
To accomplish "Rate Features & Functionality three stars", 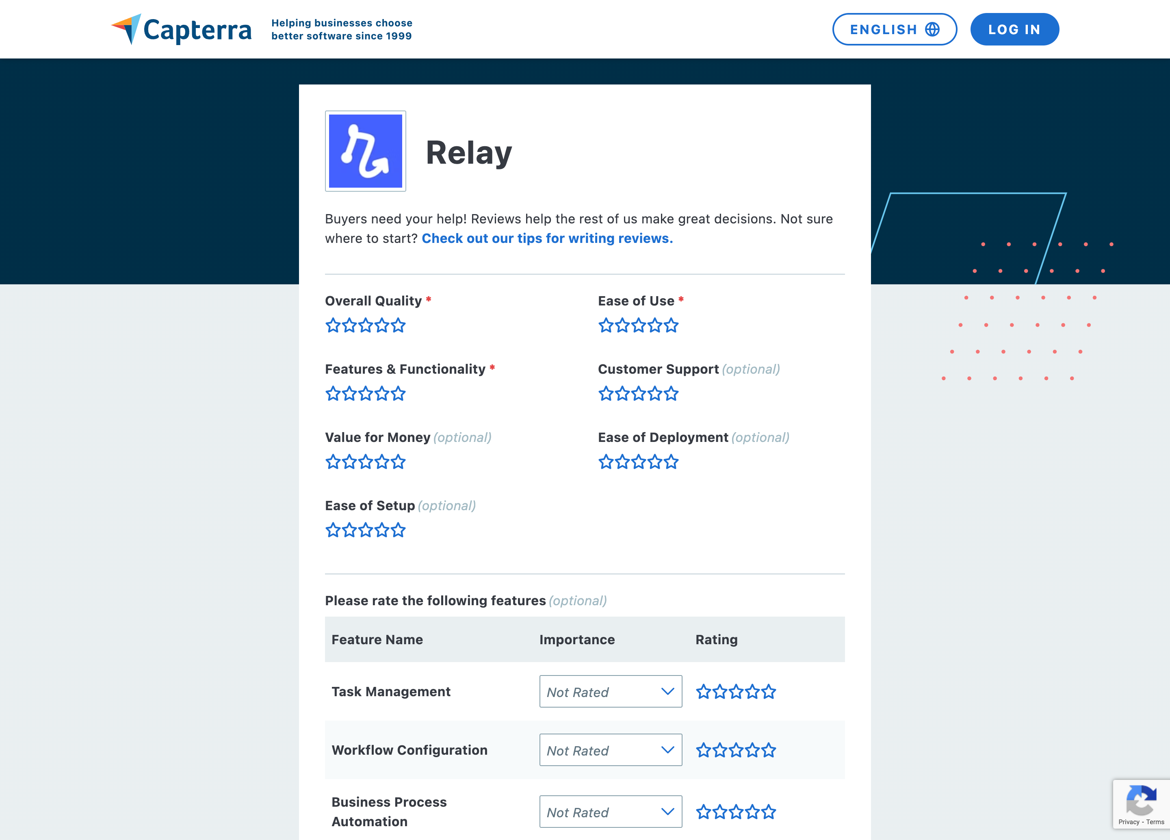I will (x=366, y=394).
